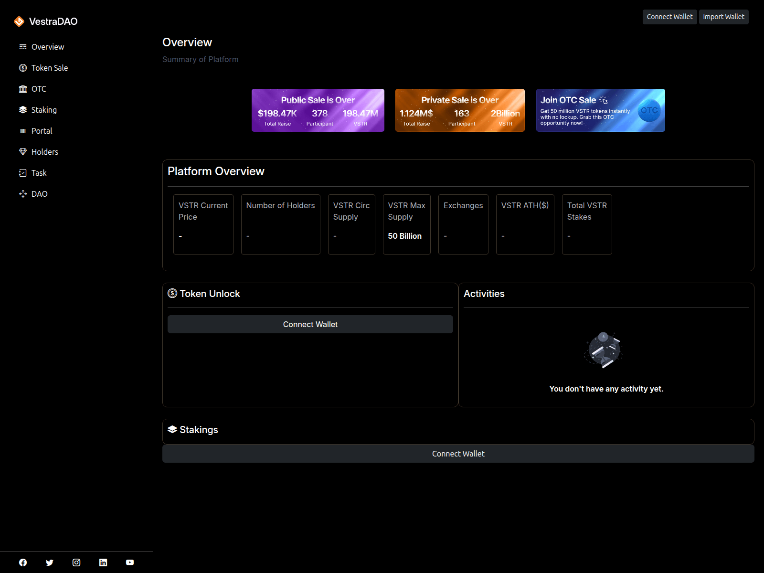Click the Import Wallet button
The height and width of the screenshot is (573, 764).
[x=723, y=17]
